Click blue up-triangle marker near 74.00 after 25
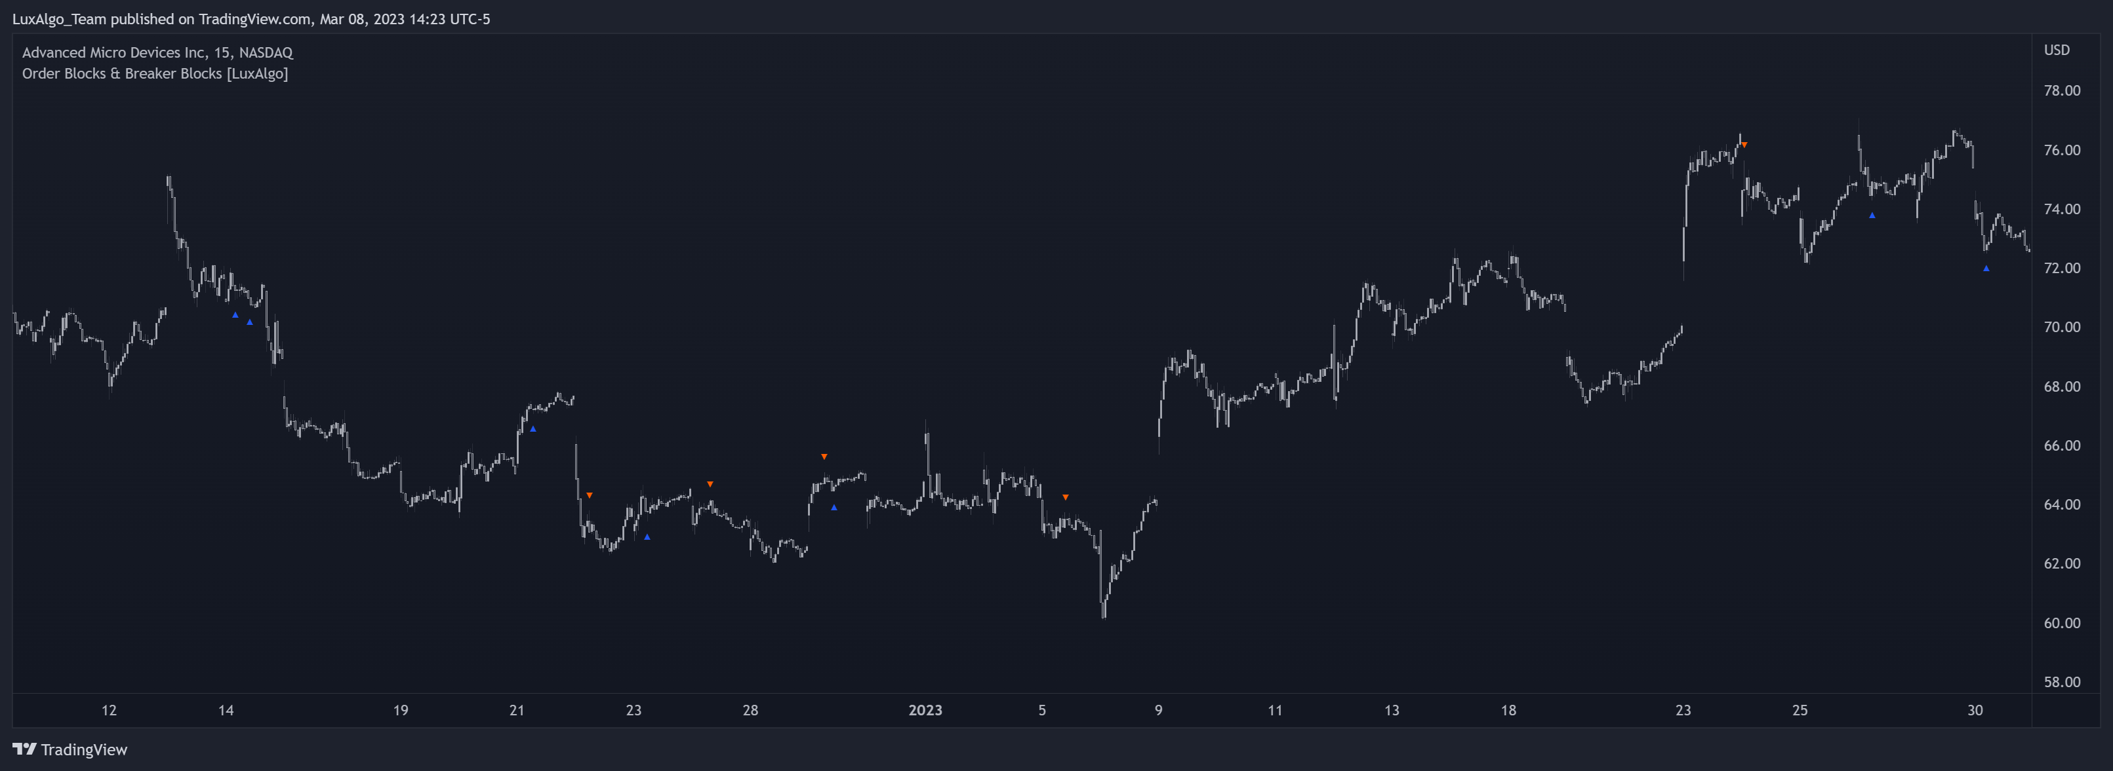The height and width of the screenshot is (771, 2113). (x=1872, y=215)
